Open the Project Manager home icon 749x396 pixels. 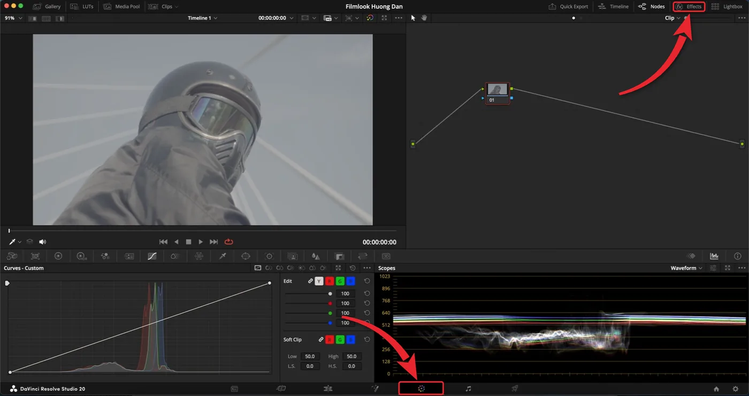pos(716,389)
